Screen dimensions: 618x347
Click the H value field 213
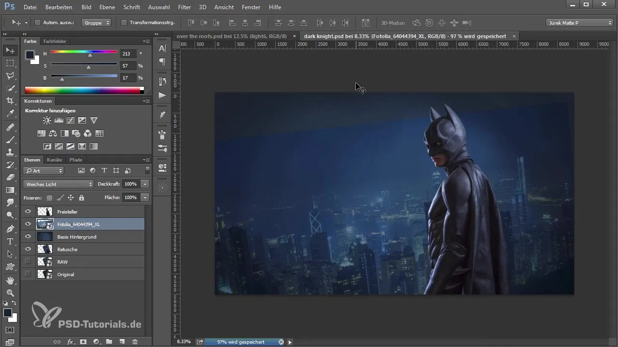click(x=128, y=54)
